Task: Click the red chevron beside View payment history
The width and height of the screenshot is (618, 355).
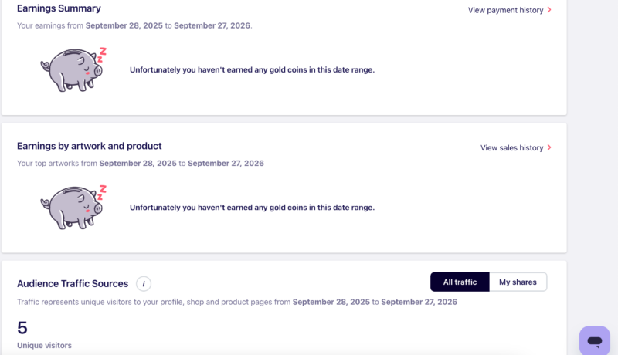Action: 549,10
